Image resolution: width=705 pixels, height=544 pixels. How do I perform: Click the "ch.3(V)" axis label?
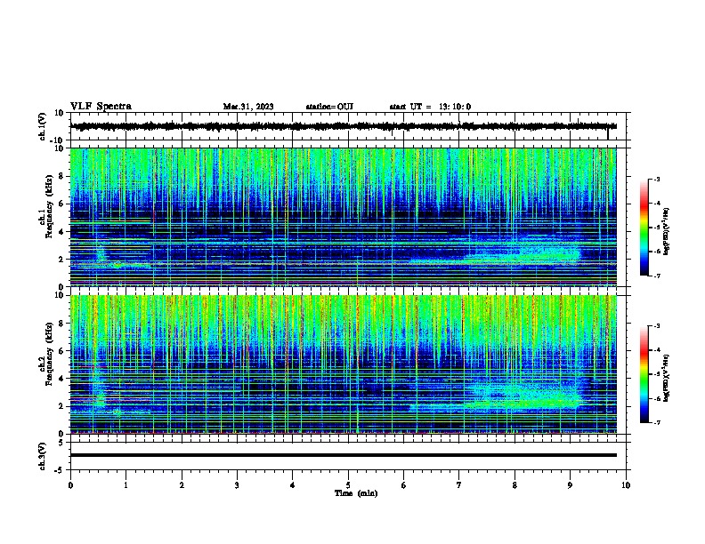[43, 456]
